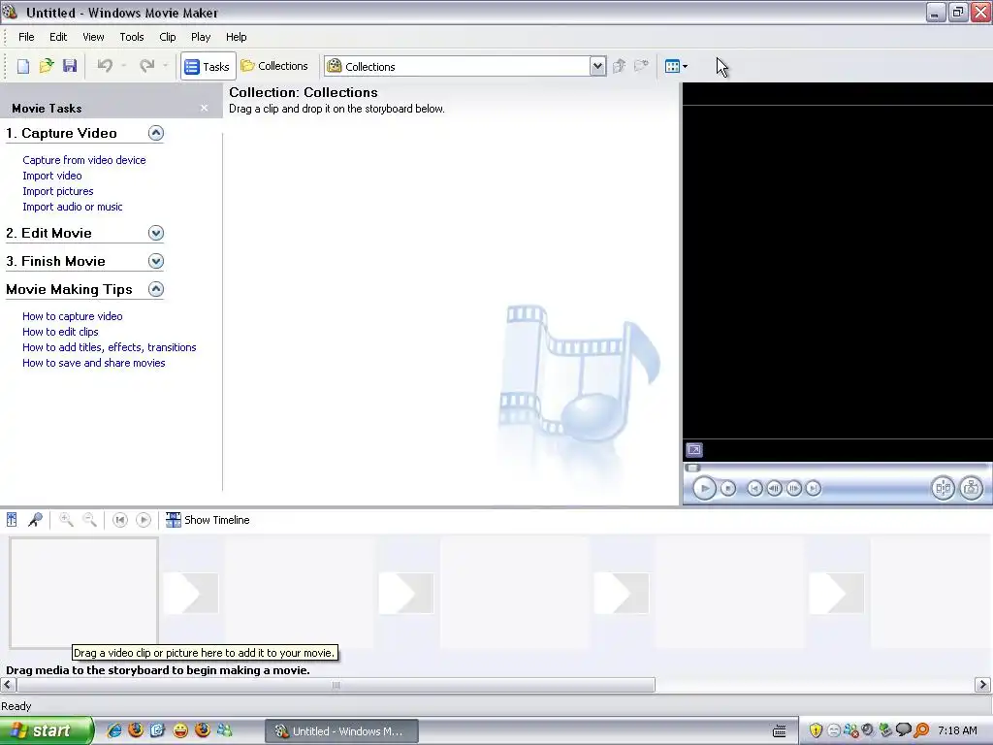
Task: Open How to edit clips tip
Action: click(60, 332)
